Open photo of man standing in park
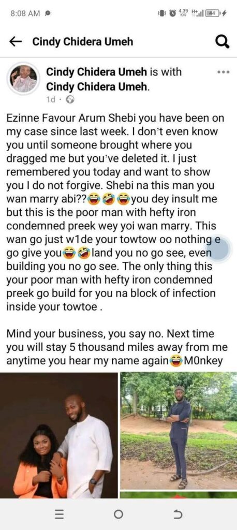Image resolution: width=237 pixels, height=530 pixels. click(x=179, y=431)
